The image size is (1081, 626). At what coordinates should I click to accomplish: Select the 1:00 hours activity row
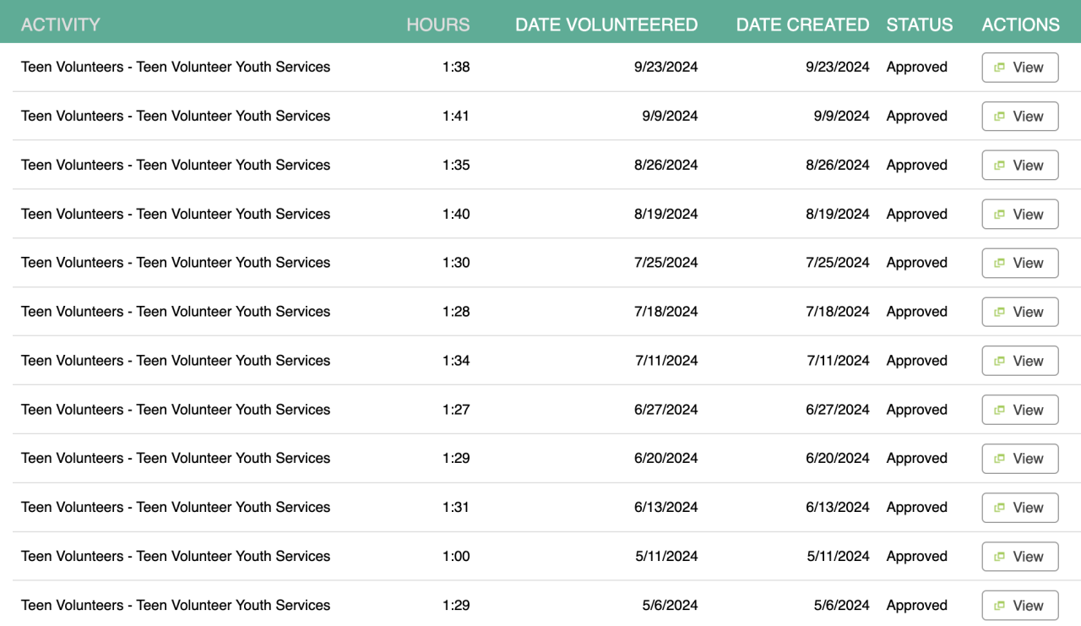point(176,556)
